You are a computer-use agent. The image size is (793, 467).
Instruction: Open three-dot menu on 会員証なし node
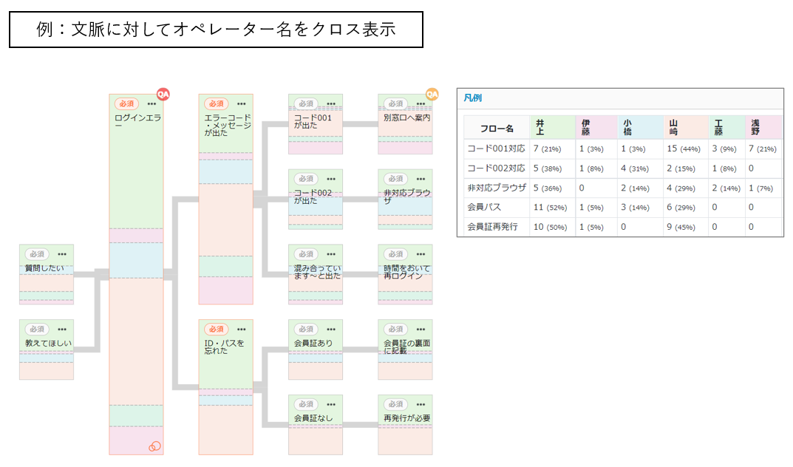[331, 404]
